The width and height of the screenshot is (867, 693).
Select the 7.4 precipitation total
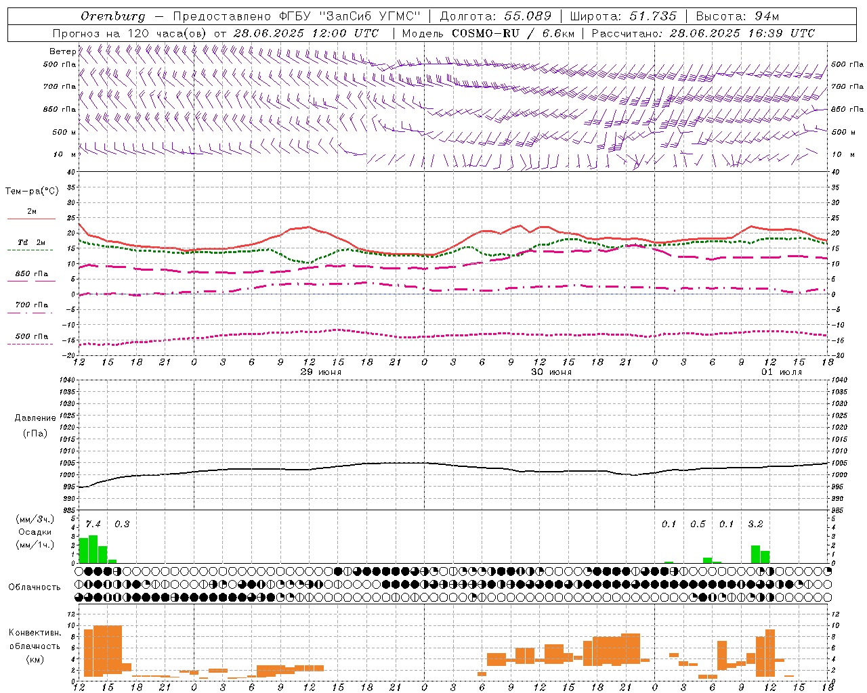(93, 524)
